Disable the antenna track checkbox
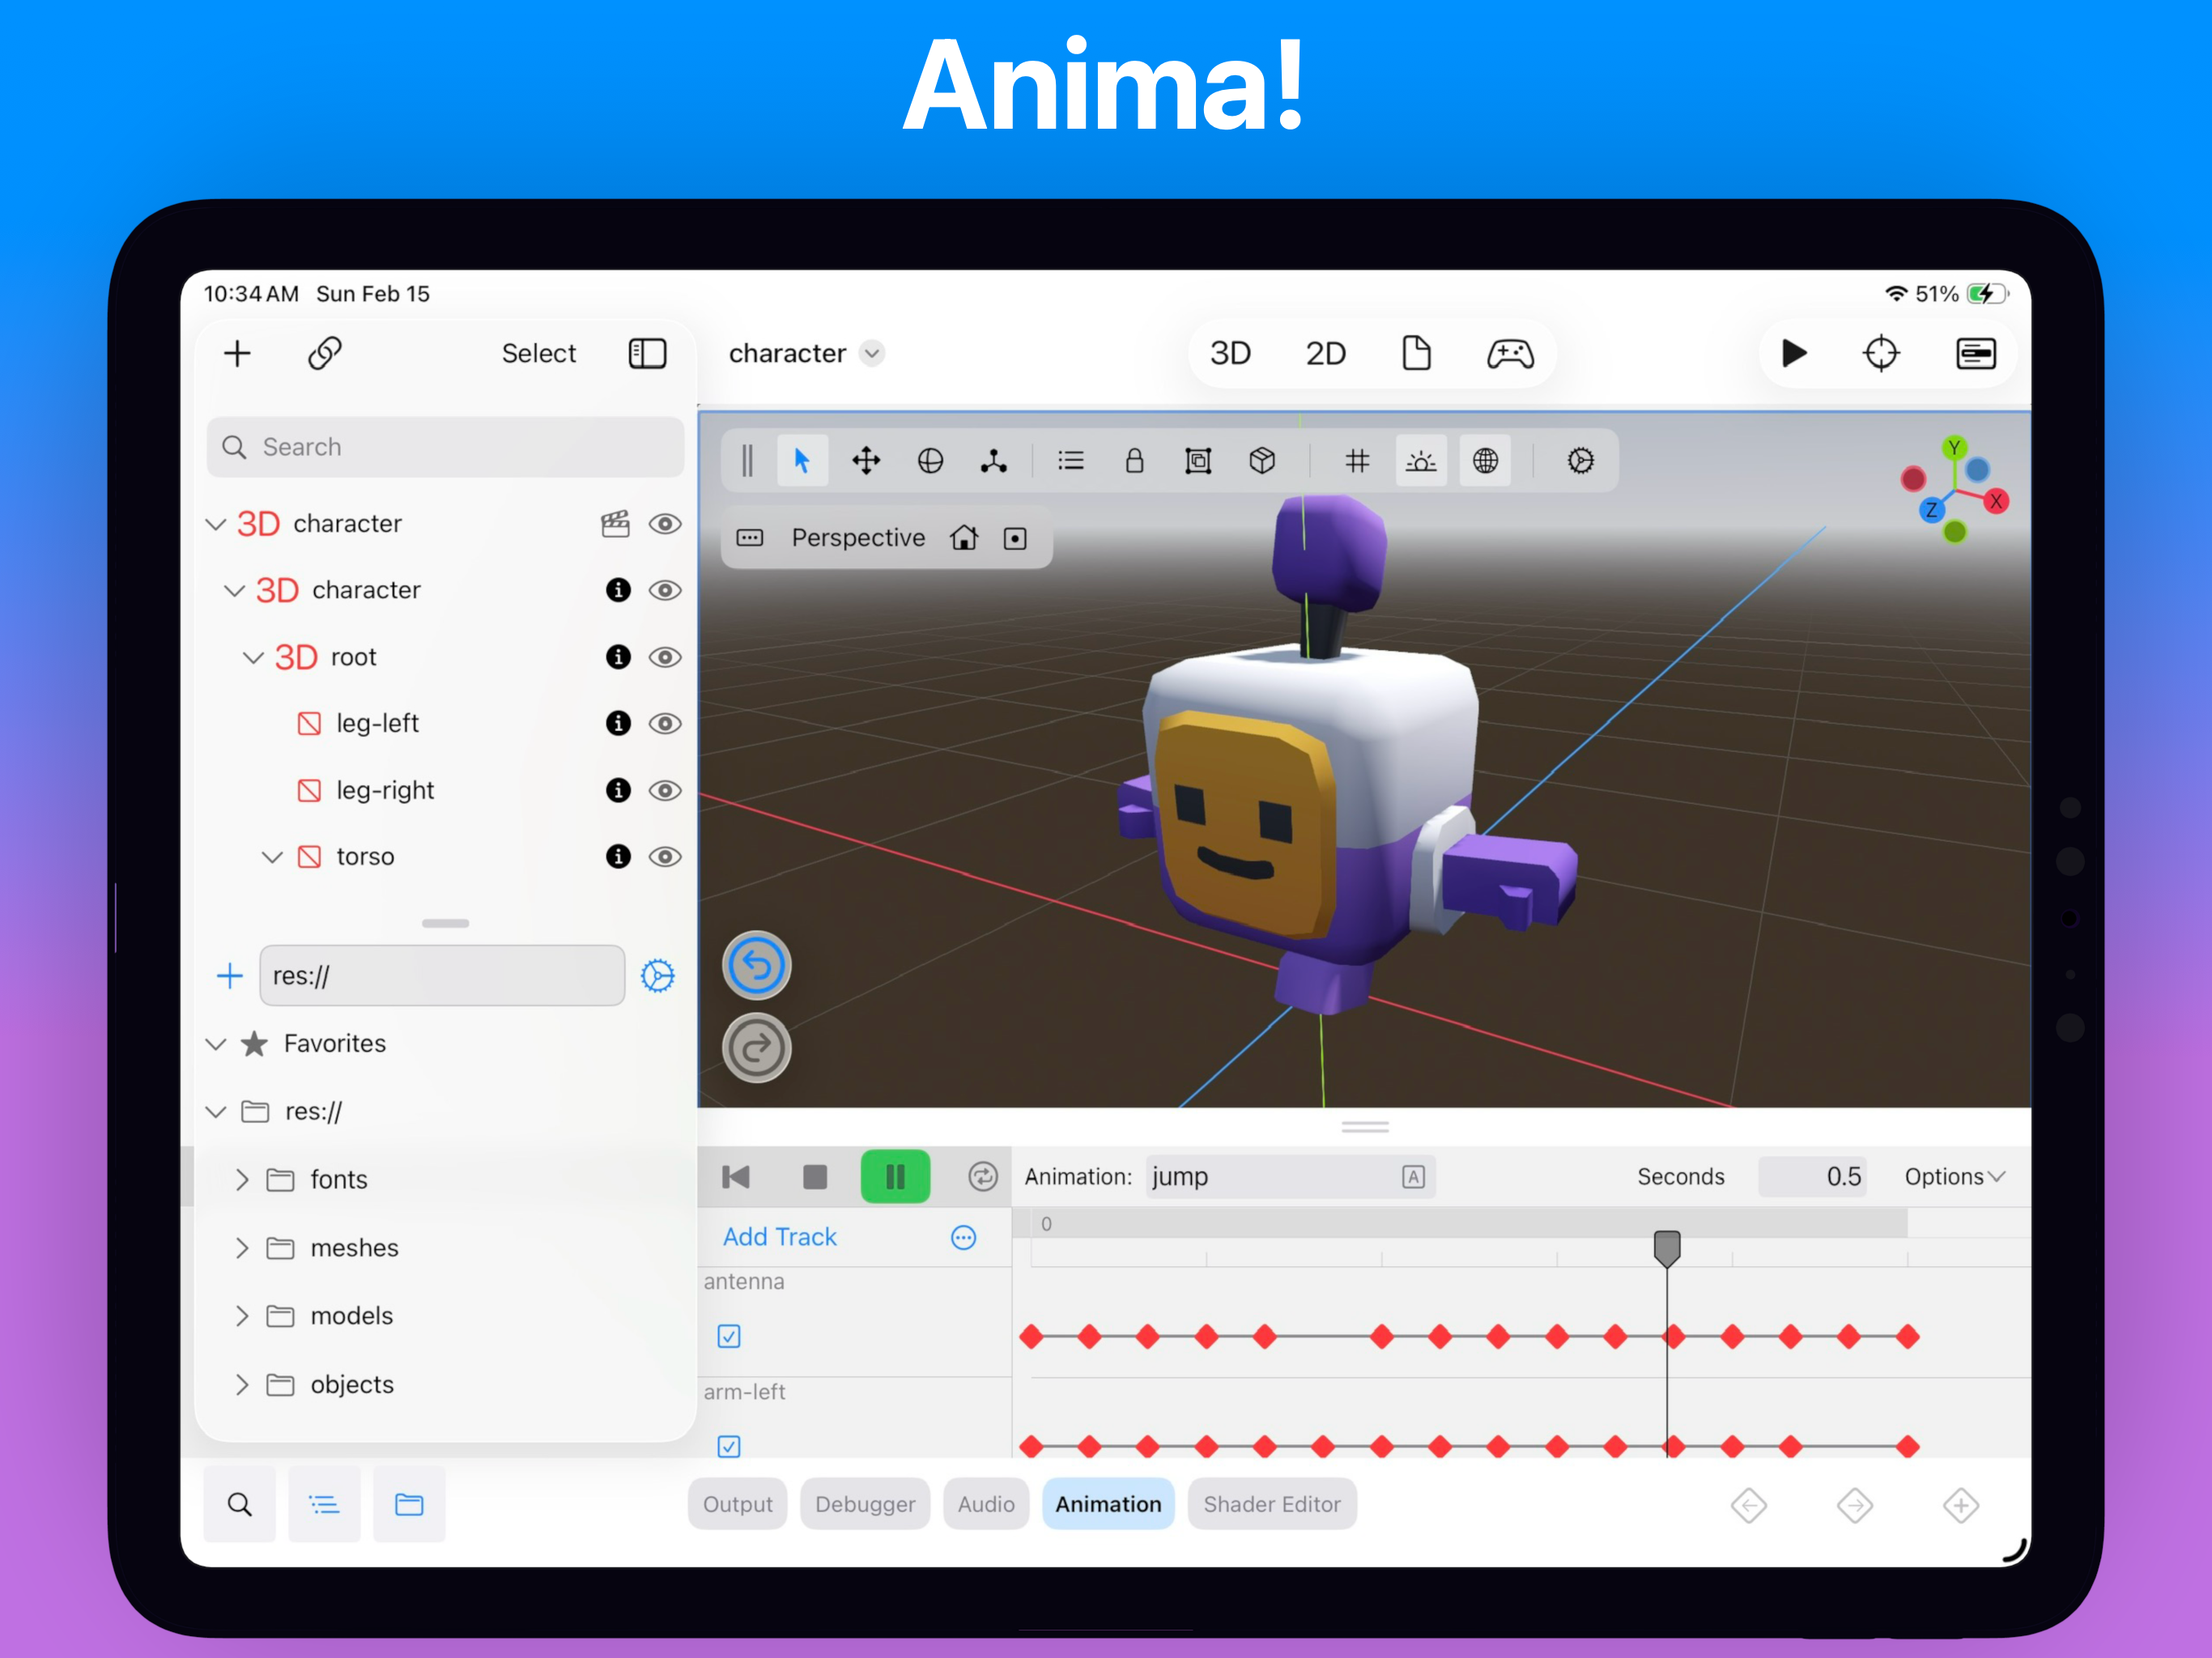Viewport: 2212px width, 1658px height. pos(729,1336)
